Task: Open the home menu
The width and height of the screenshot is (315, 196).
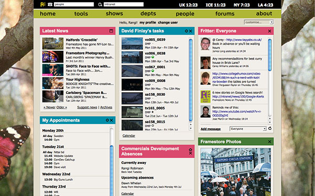Action: [x=48, y=14]
